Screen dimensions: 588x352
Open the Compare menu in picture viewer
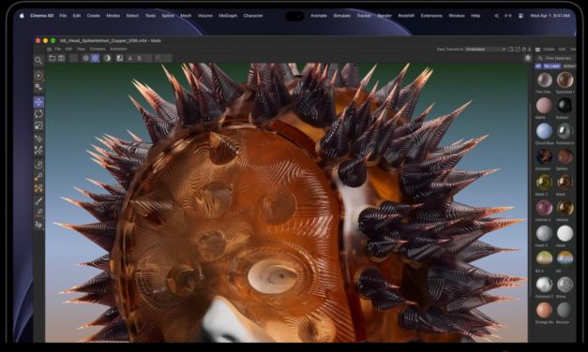click(98, 49)
